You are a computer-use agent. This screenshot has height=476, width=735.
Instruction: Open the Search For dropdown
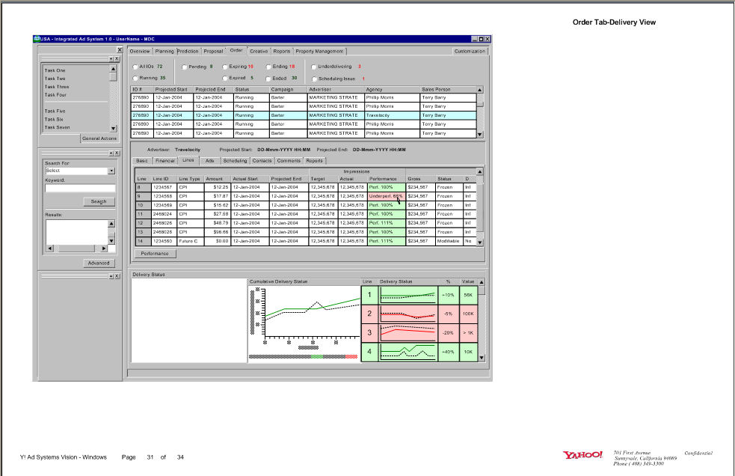tap(111, 171)
